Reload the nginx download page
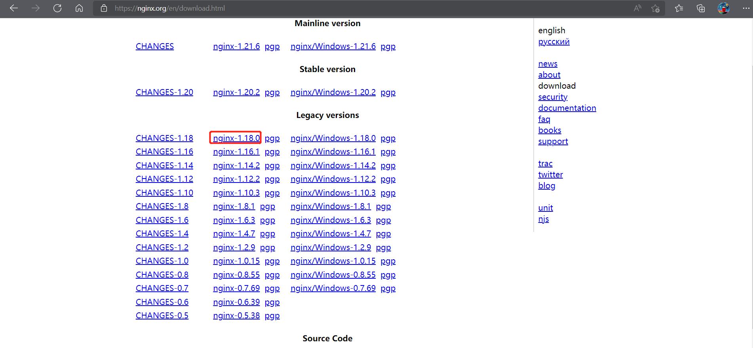 [57, 8]
